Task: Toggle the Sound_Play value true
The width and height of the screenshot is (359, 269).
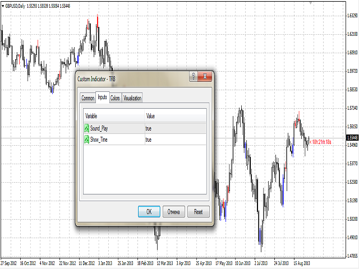Action: (149, 128)
